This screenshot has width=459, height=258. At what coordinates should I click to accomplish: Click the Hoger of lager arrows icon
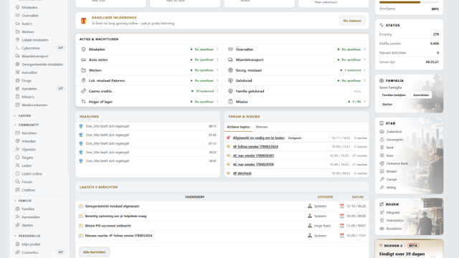pos(83,102)
